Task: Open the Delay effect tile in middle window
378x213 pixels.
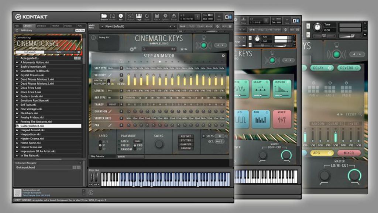Action: 260,89
